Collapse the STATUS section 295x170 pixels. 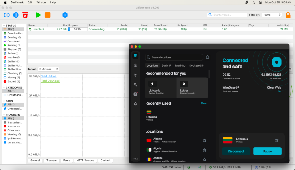pyautogui.click(x=4, y=26)
